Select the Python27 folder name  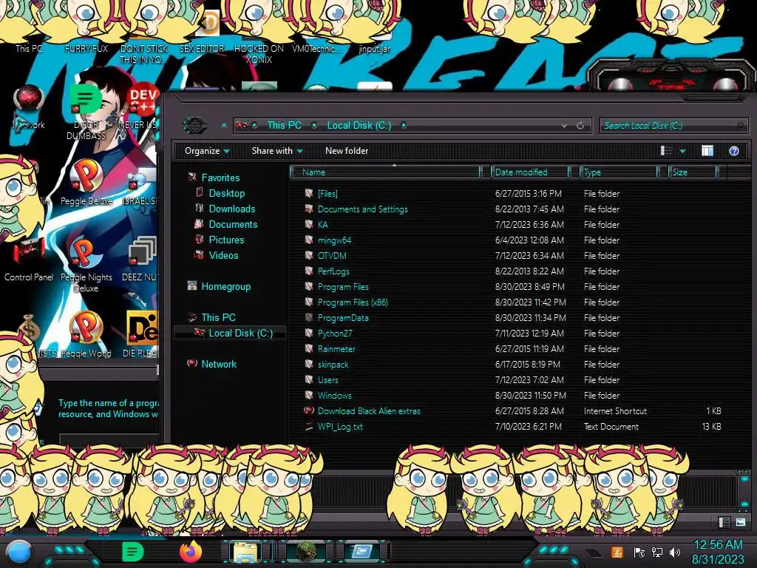(335, 333)
